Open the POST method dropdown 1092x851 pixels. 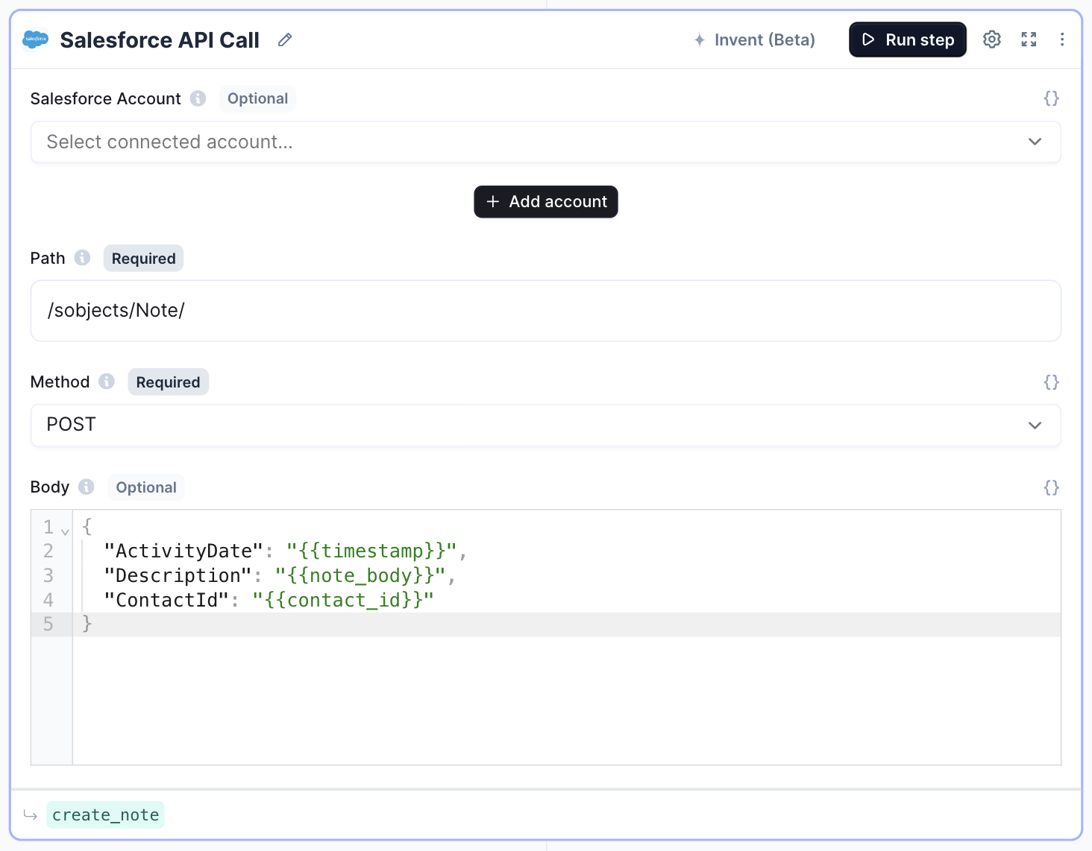click(546, 425)
